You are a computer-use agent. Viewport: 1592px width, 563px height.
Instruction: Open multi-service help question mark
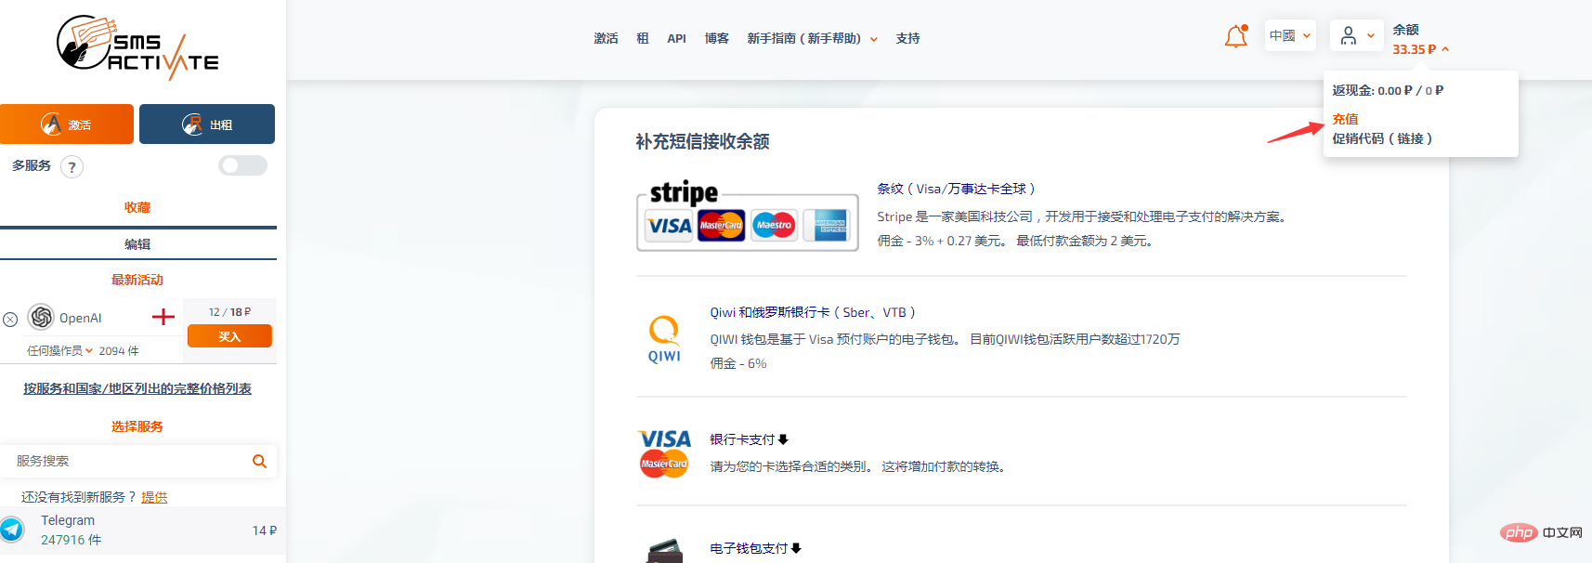[x=72, y=166]
